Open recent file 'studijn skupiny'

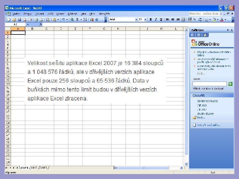[205, 114]
